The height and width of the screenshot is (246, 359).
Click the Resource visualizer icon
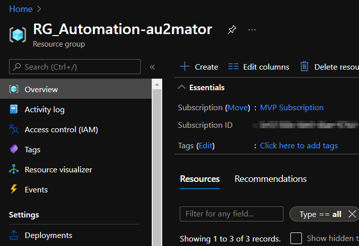(14, 169)
